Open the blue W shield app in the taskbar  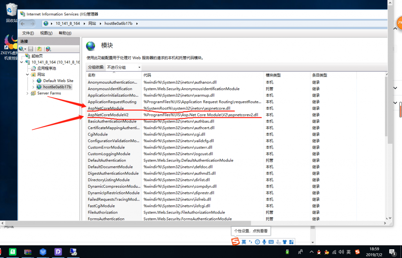tap(43, 252)
